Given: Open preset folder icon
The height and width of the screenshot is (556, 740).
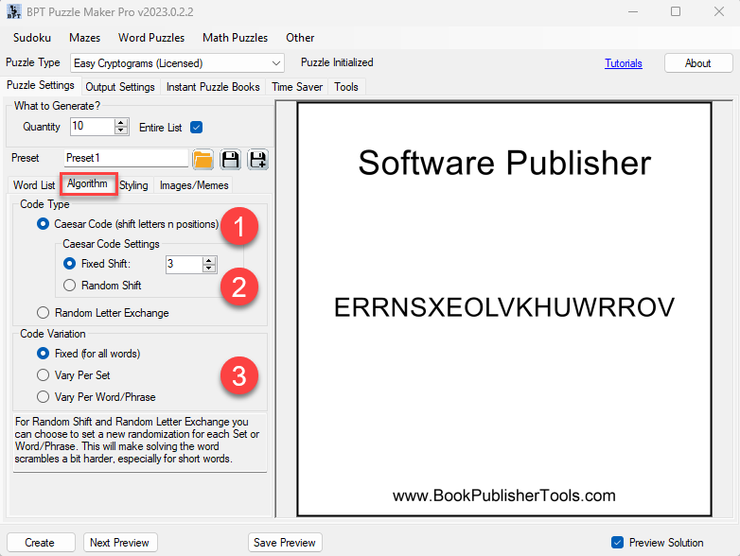Looking at the screenshot, I should 203,159.
